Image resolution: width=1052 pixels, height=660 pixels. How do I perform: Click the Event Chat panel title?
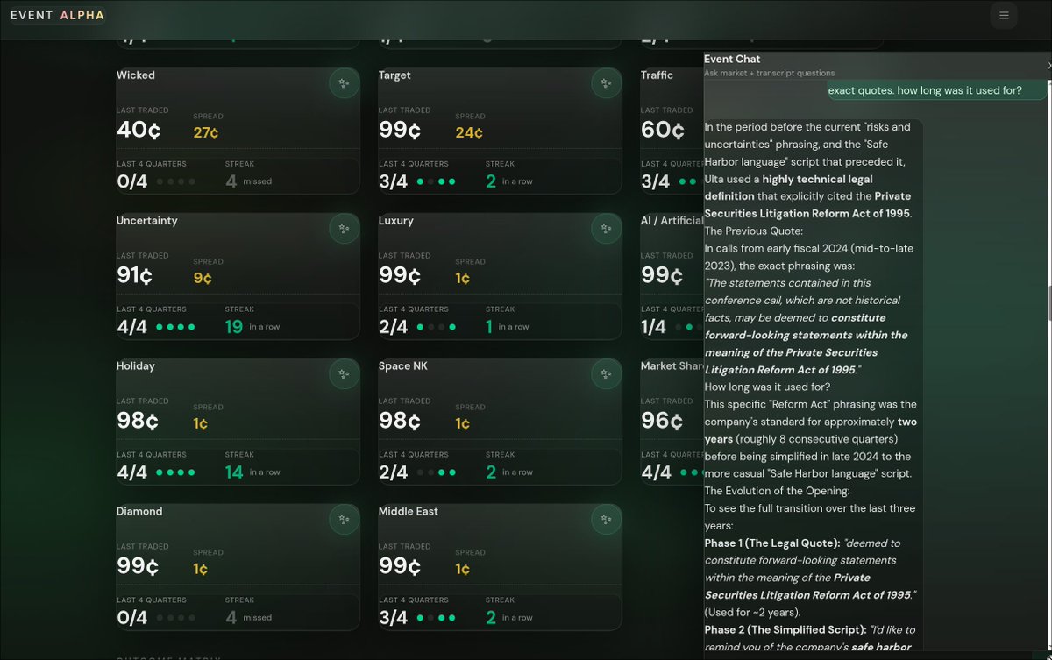[x=732, y=60]
